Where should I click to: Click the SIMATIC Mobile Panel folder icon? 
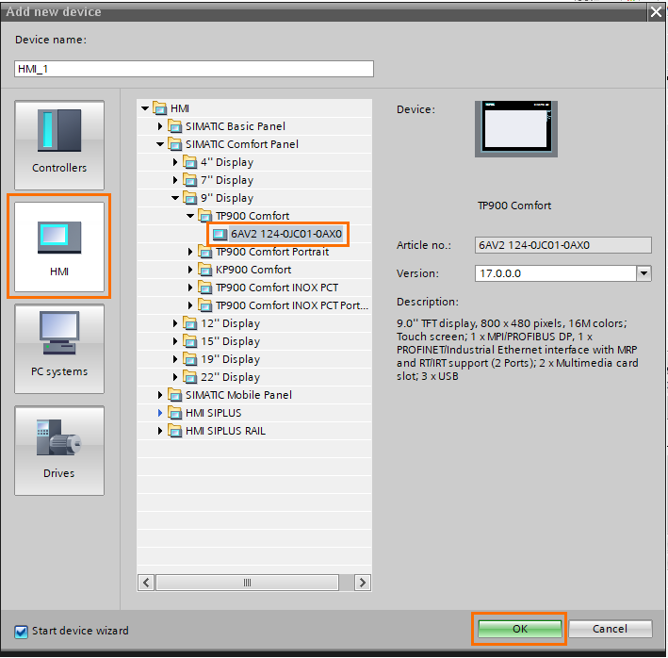point(174,395)
